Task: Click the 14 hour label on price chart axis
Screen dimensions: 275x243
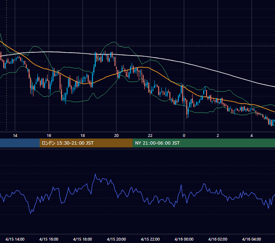Action: coord(15,136)
